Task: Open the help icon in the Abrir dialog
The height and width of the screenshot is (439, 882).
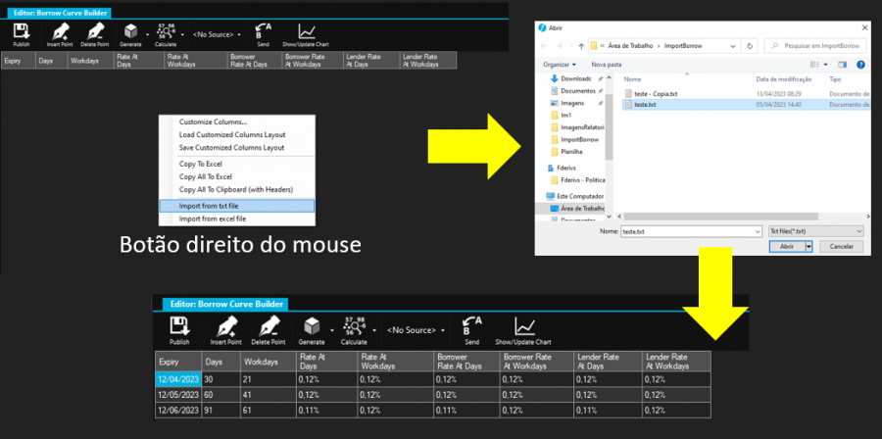Action: pos(859,64)
